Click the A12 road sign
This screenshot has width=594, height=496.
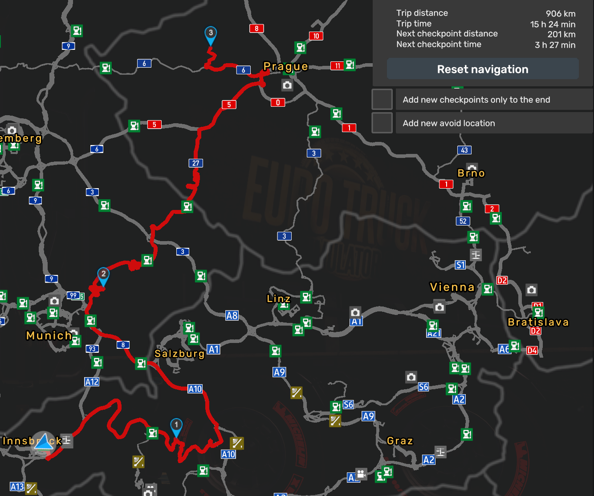[92, 382]
